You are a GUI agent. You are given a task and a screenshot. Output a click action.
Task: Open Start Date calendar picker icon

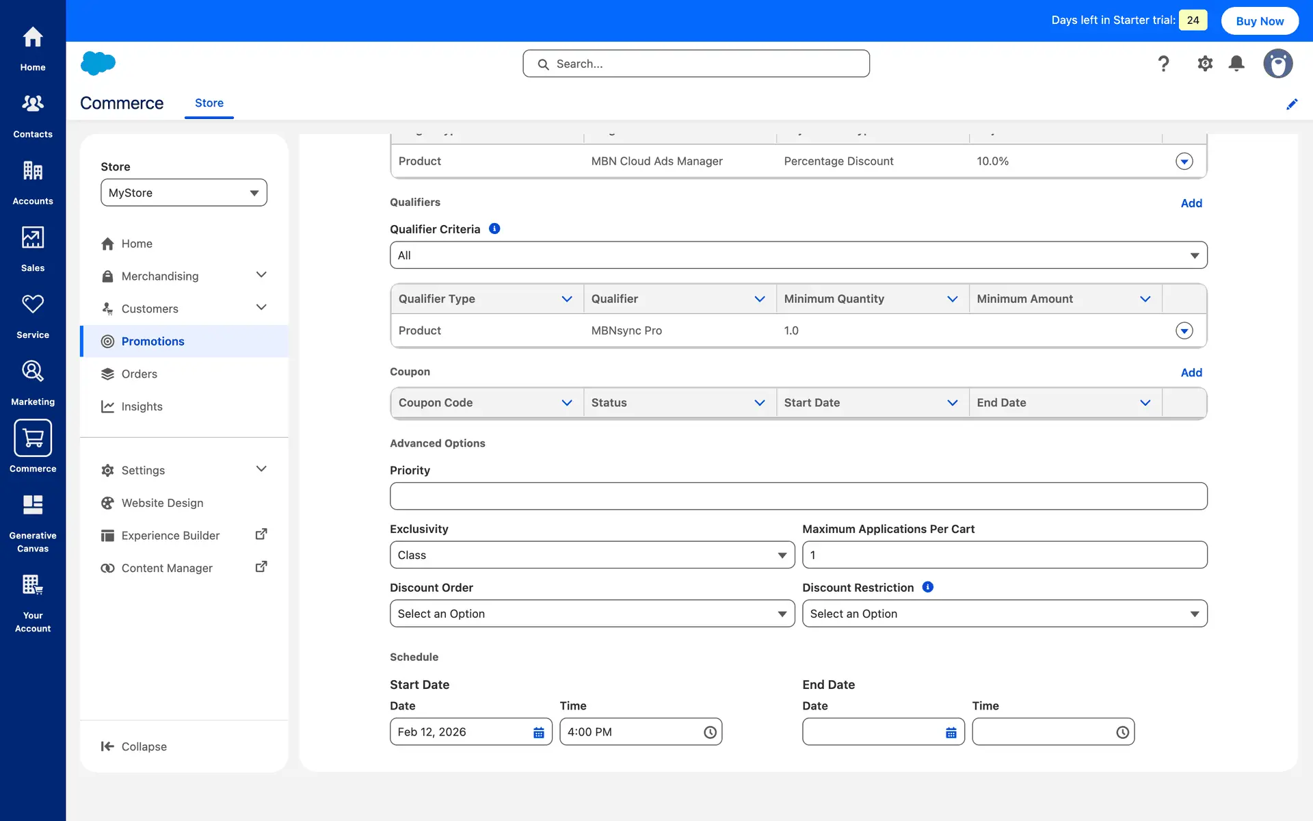[x=538, y=732]
